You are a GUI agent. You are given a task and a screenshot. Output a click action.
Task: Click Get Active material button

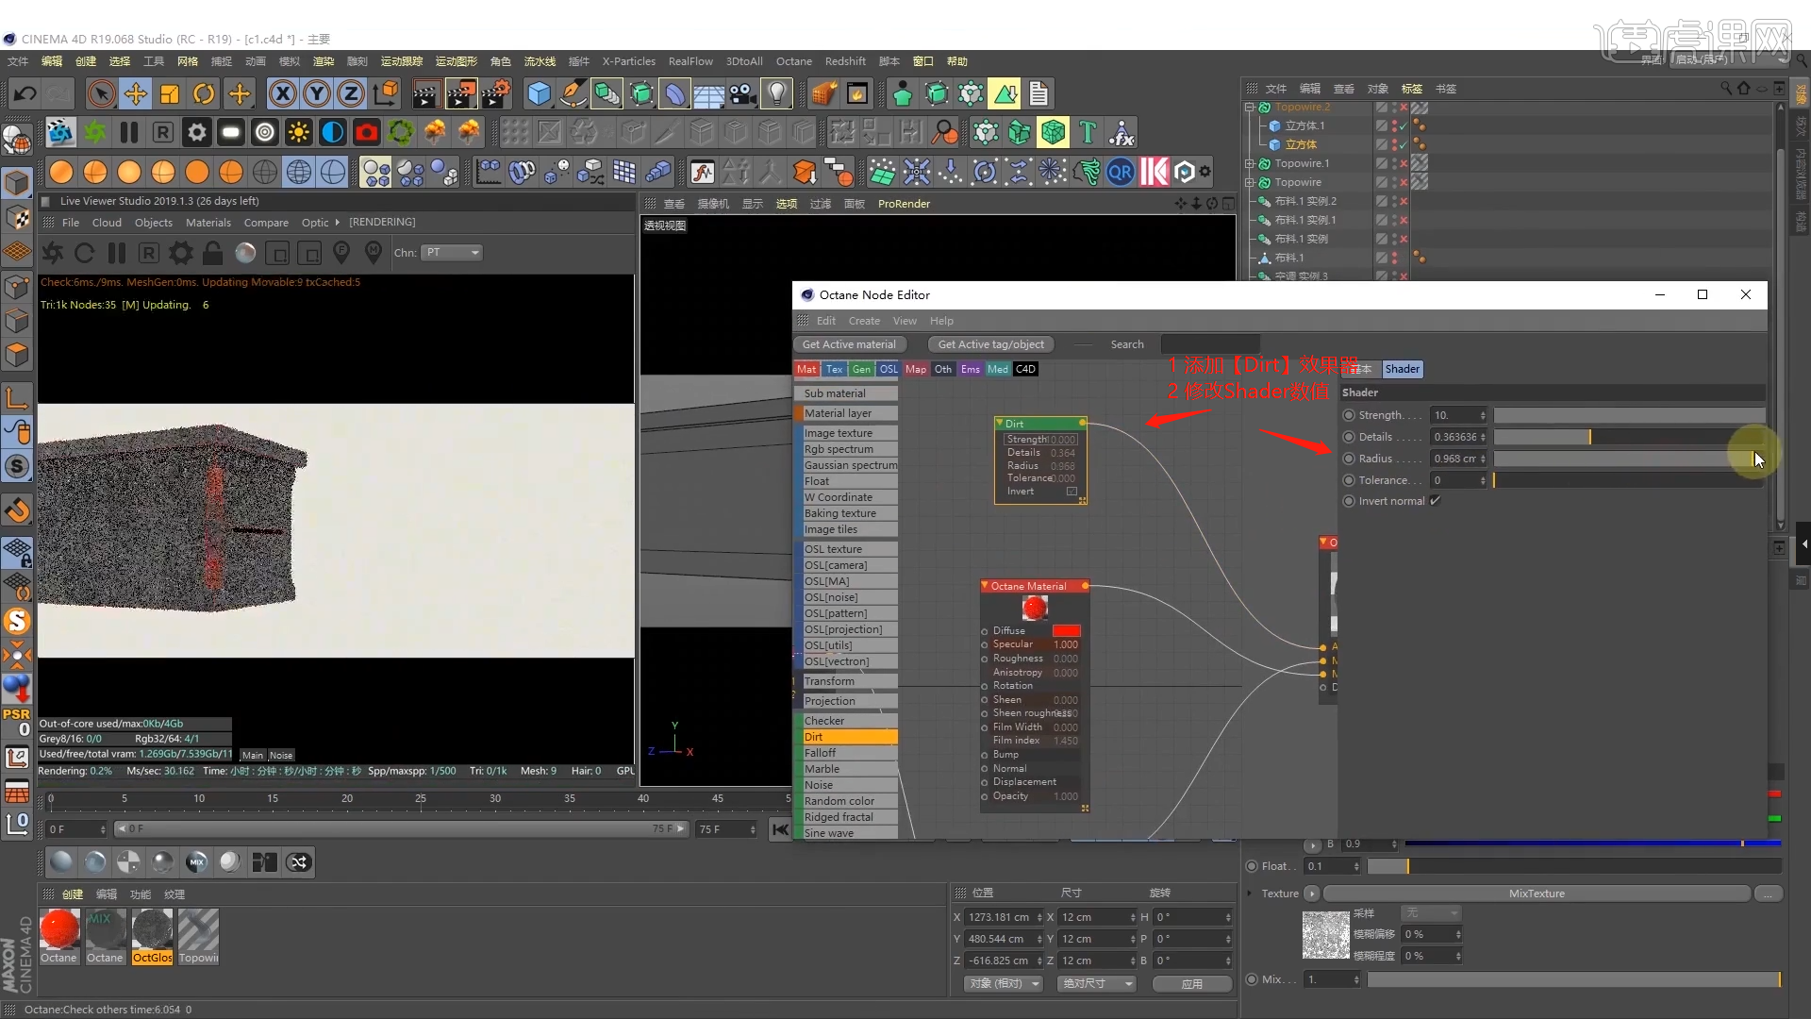tap(850, 344)
